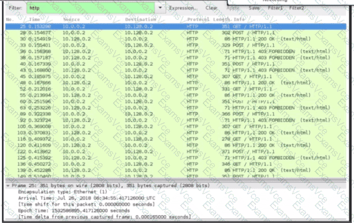Sort by Source column header
354x223 pixels.
point(71,19)
